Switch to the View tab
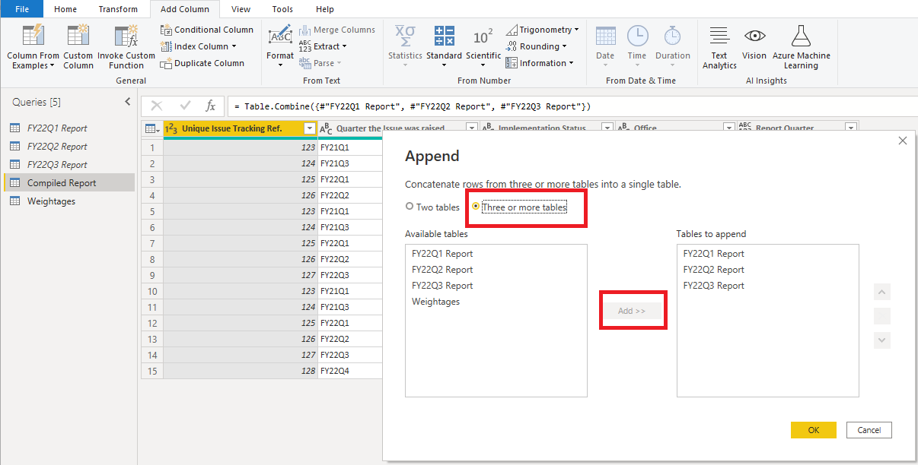Image resolution: width=918 pixels, height=465 pixels. (241, 9)
